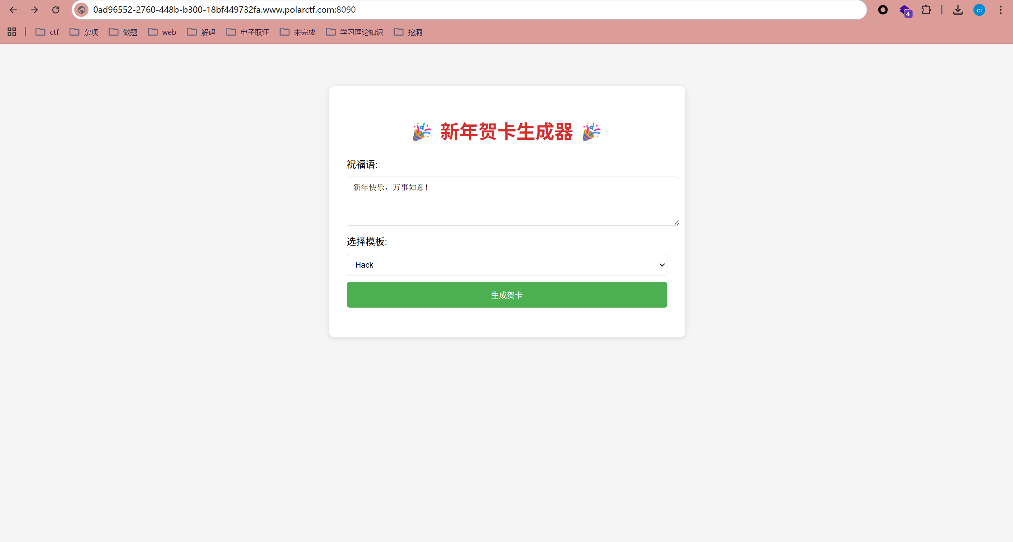Open the 电子取证 bookmarks folder
The image size is (1013, 542).
pyautogui.click(x=248, y=32)
